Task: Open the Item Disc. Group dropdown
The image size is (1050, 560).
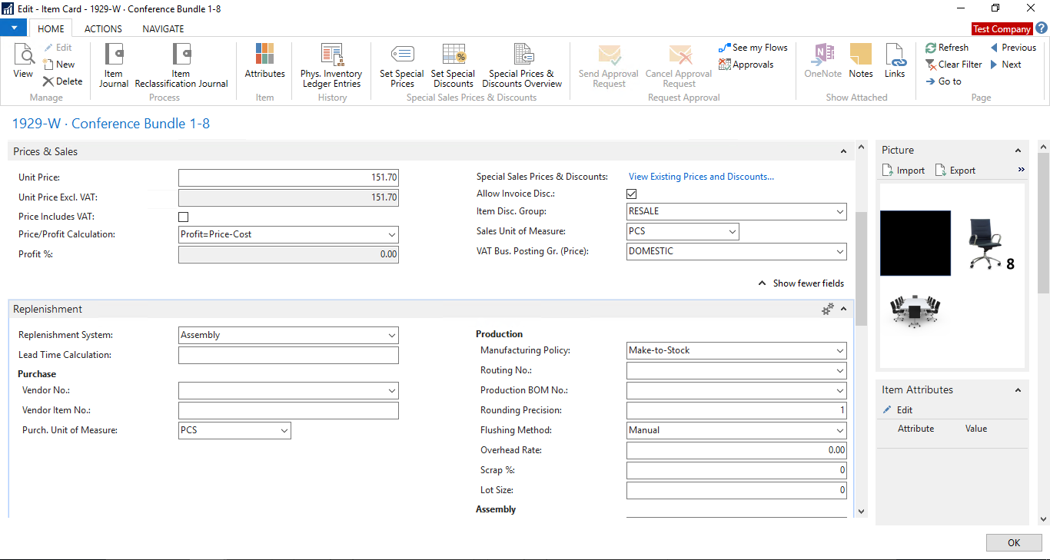Action: click(838, 210)
